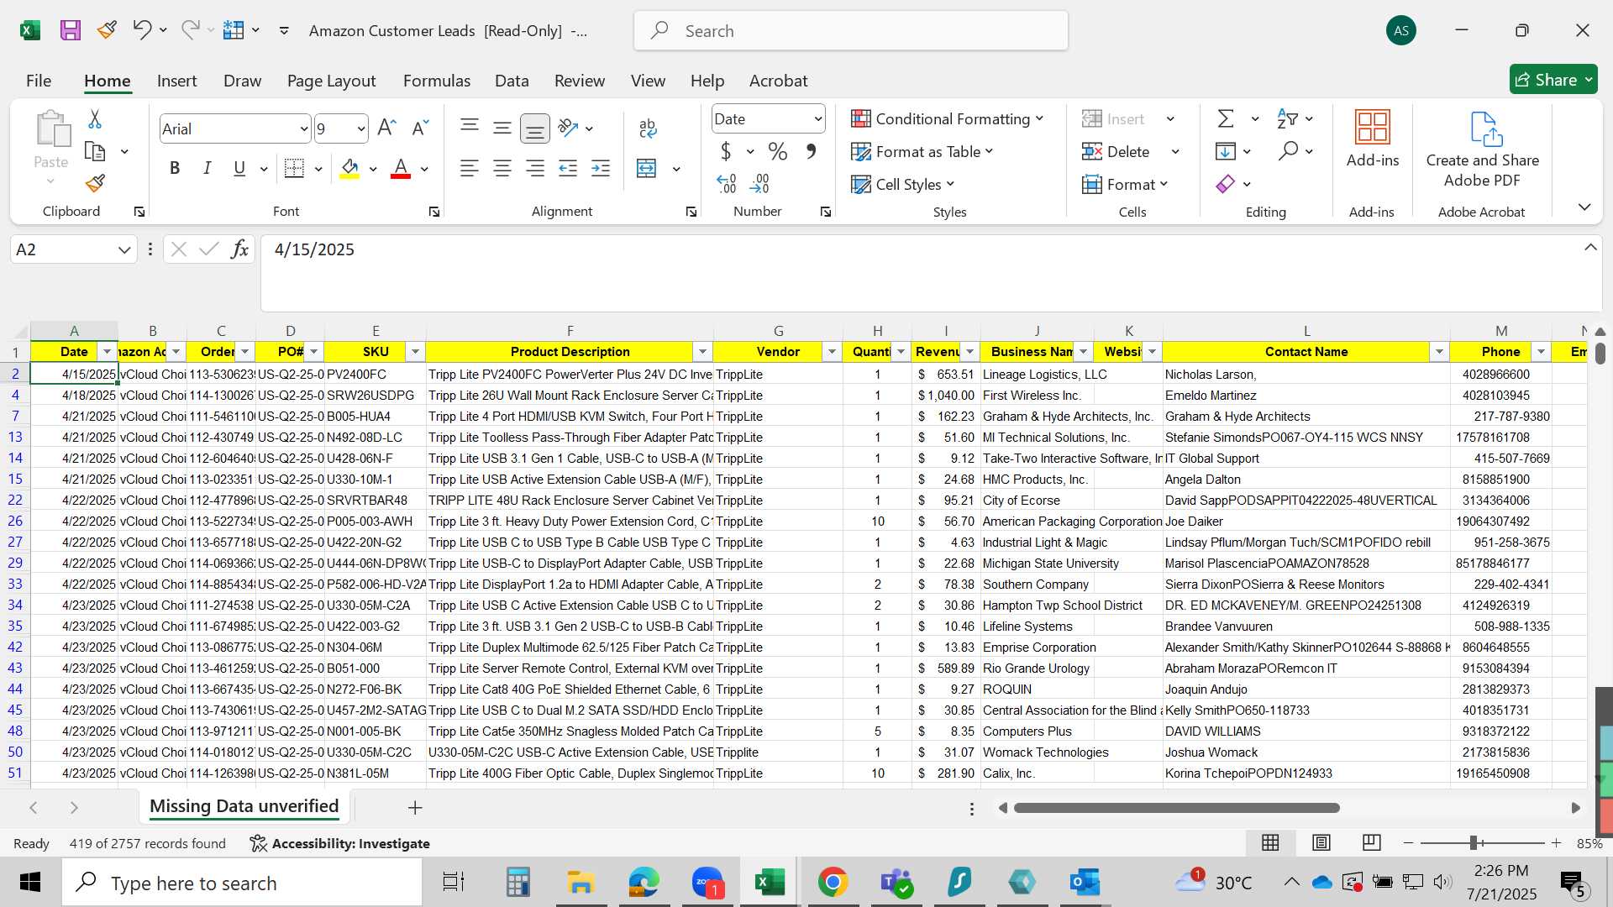Toggle Bold formatting
1613x907 pixels.
pos(175,169)
